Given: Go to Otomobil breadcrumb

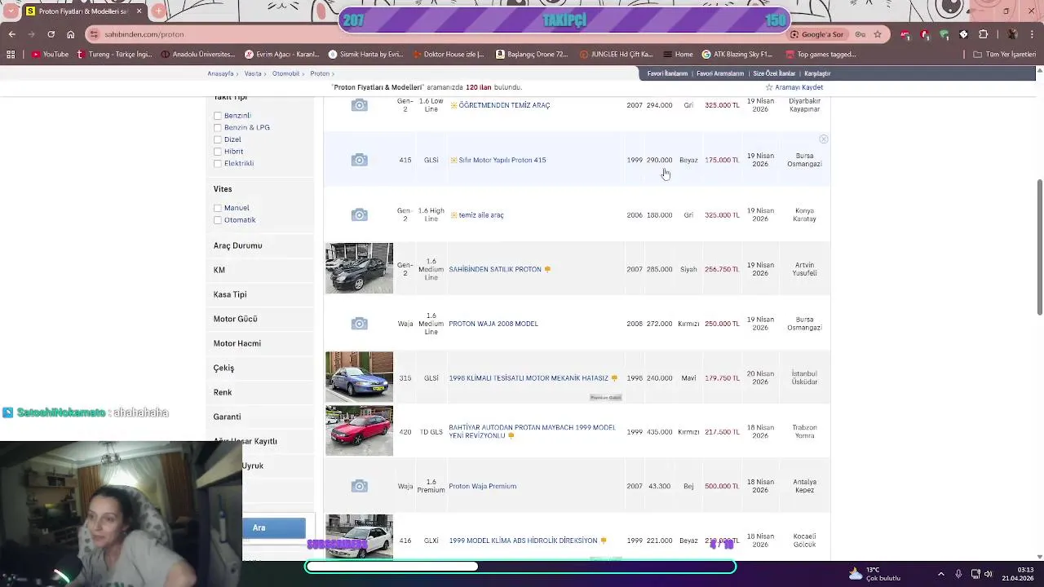Looking at the screenshot, I should [285, 73].
